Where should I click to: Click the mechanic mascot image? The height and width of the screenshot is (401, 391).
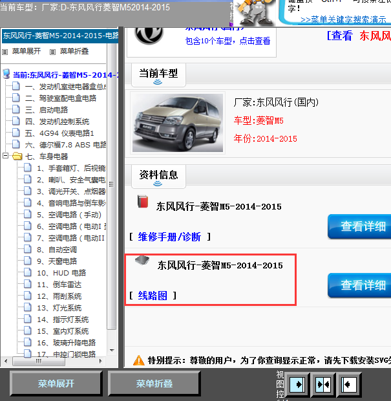(x=255, y=13)
